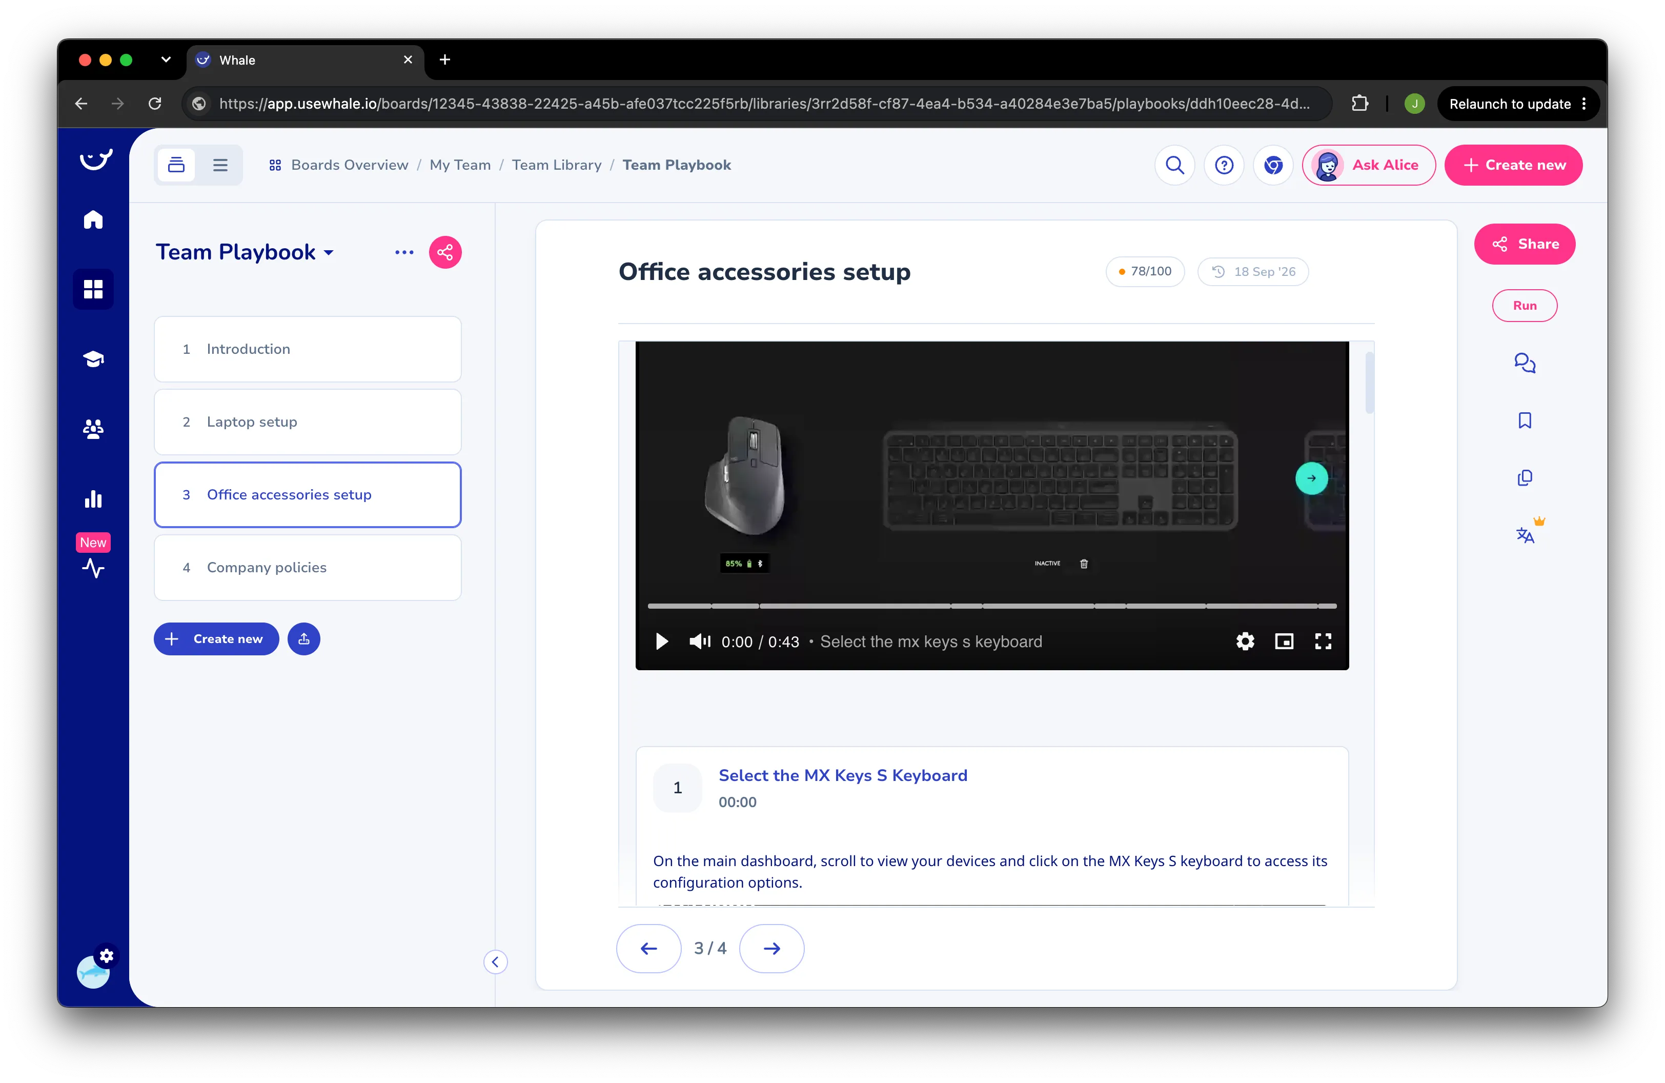The width and height of the screenshot is (1665, 1083).
Task: Go to previous card arrow
Action: pyautogui.click(x=648, y=949)
